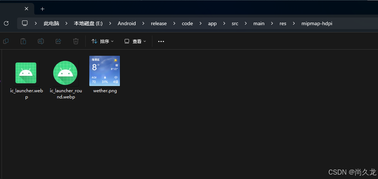Click the wether.png file name
Screen dimensions: 378x179
[105, 91]
